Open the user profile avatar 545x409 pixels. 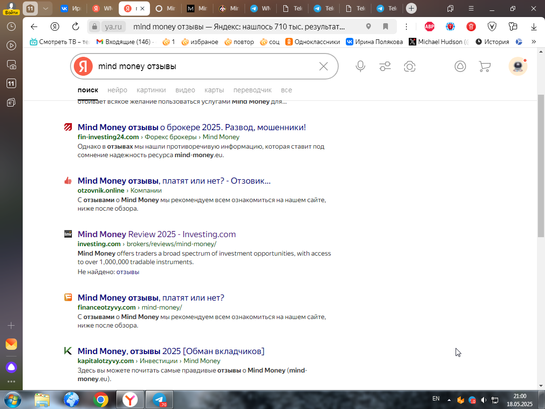pyautogui.click(x=518, y=66)
